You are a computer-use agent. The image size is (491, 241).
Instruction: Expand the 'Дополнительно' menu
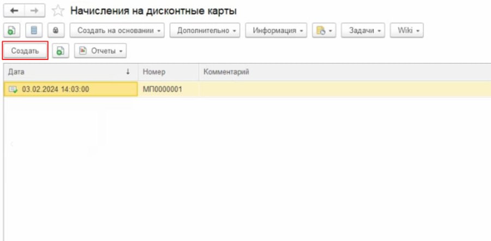pos(205,31)
